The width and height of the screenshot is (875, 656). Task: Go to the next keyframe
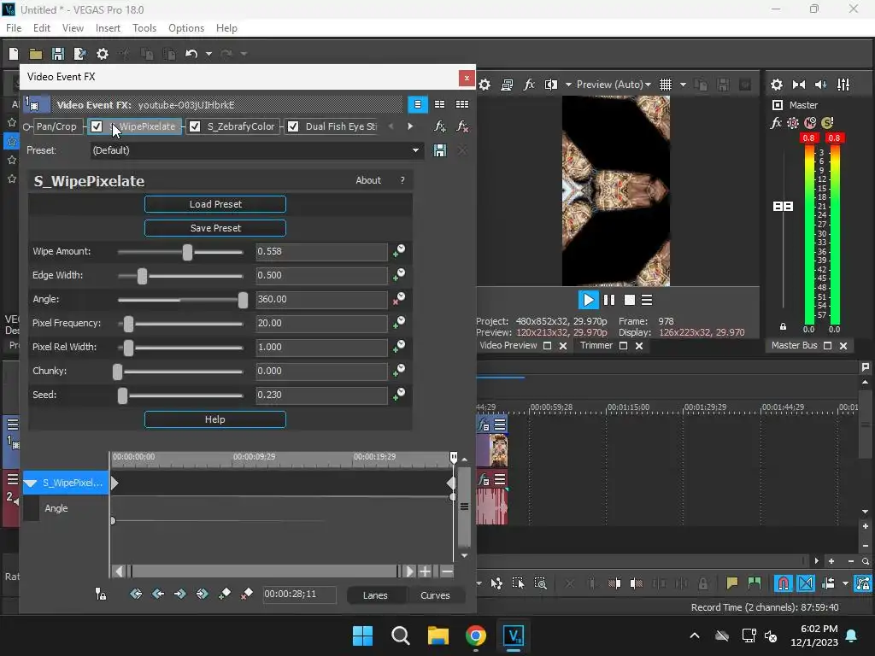pyautogui.click(x=179, y=594)
